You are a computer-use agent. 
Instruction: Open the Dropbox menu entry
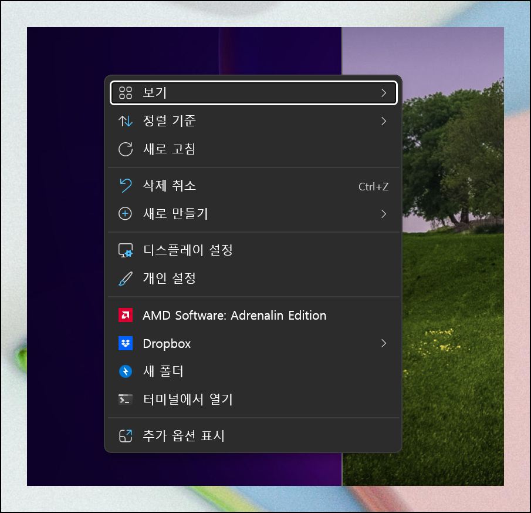[253, 344]
